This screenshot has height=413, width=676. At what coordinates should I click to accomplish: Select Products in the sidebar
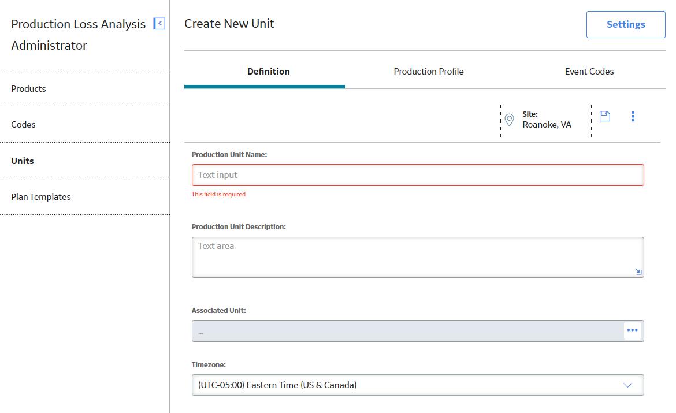(x=85, y=88)
